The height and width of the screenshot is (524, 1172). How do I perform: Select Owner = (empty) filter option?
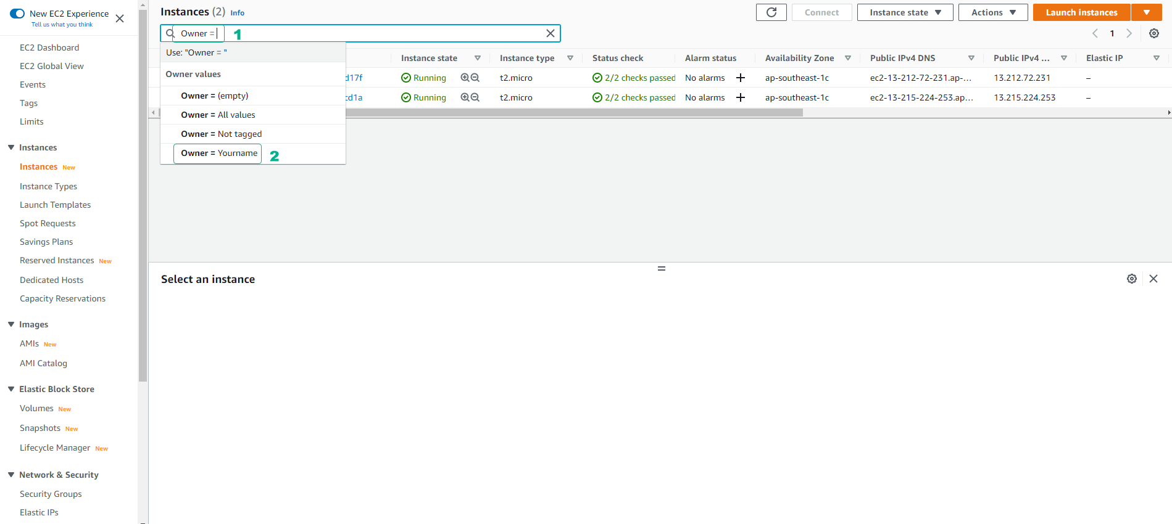tap(253, 96)
